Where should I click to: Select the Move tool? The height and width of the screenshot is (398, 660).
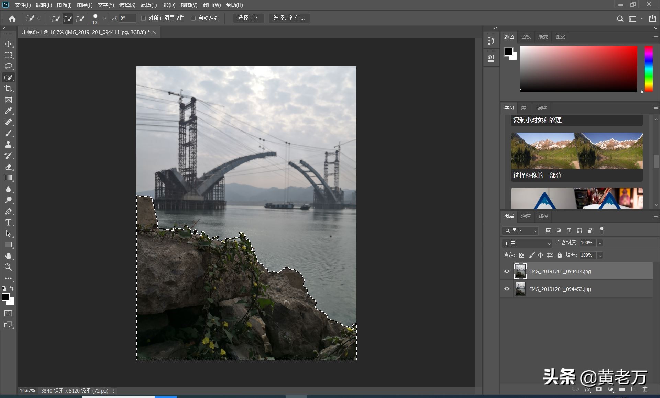pos(9,44)
